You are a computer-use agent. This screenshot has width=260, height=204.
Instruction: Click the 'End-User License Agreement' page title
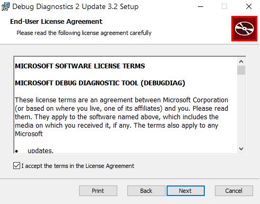tap(56, 22)
